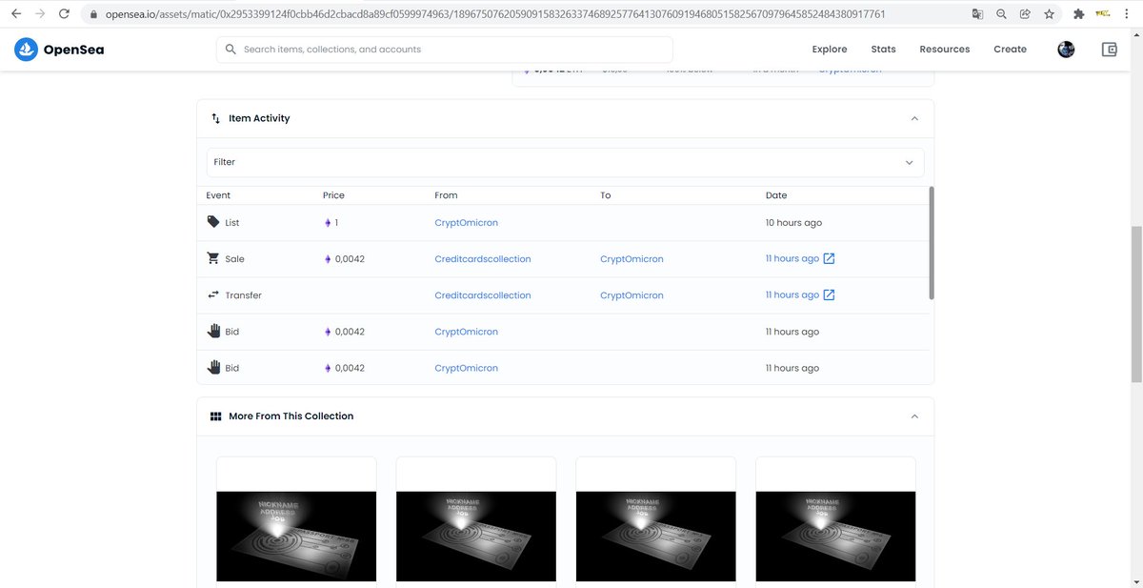Click the 10 hours ago date text
1143x588 pixels.
pos(793,222)
